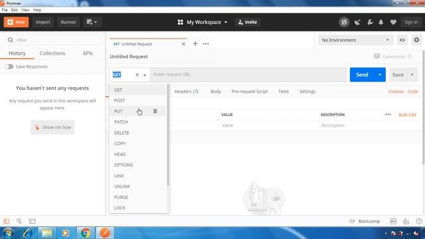Screen dimensions: 425x239
Task: Click the sync status icon
Action: click(344, 22)
